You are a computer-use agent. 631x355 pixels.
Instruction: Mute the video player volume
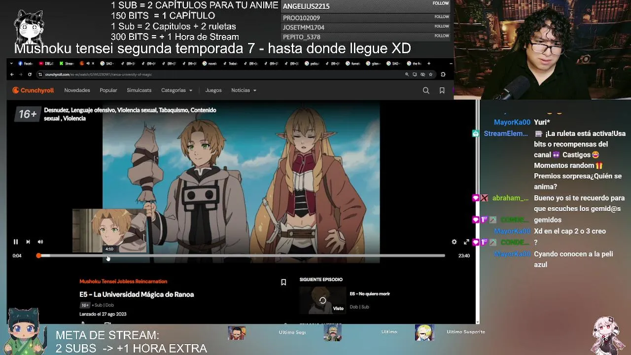coord(40,242)
